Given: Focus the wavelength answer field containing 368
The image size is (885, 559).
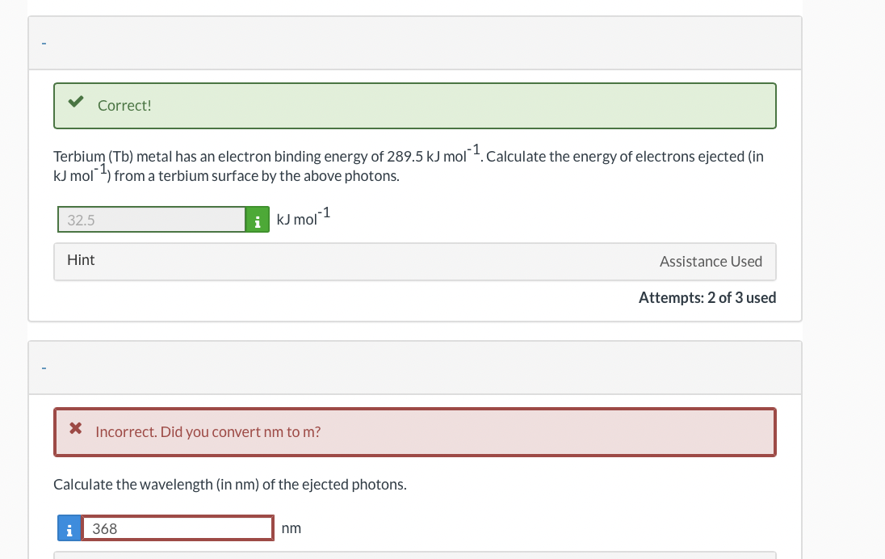Looking at the screenshot, I should (x=178, y=528).
